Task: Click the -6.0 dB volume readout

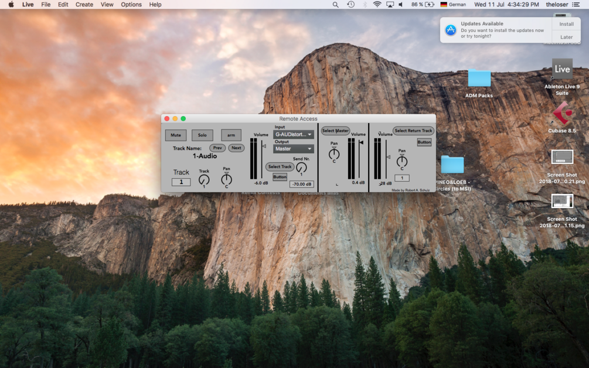Action: click(x=261, y=183)
